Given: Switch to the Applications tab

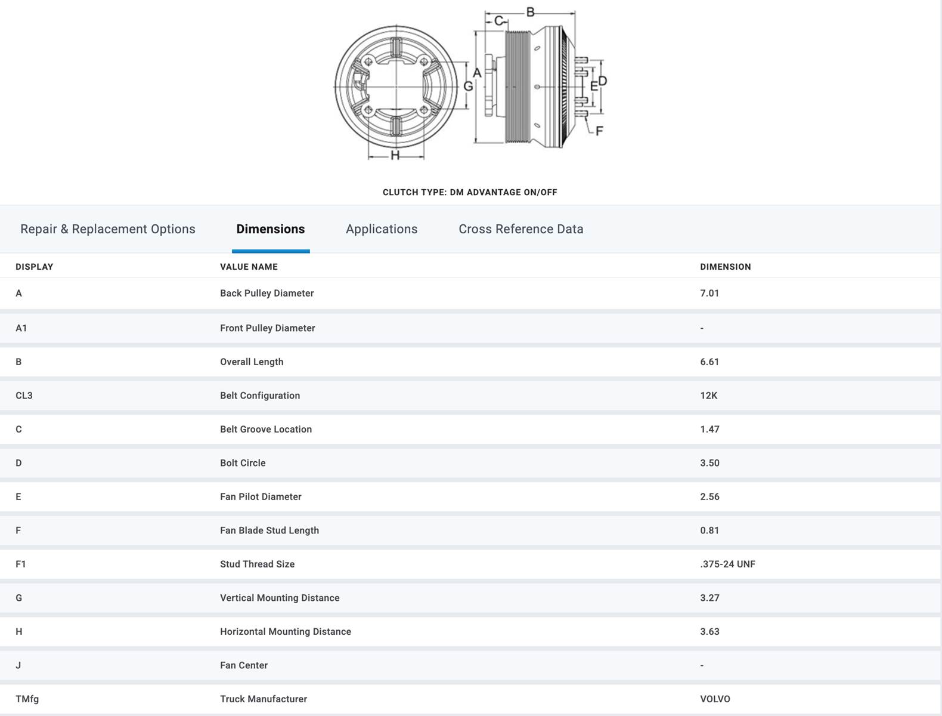Looking at the screenshot, I should [382, 229].
